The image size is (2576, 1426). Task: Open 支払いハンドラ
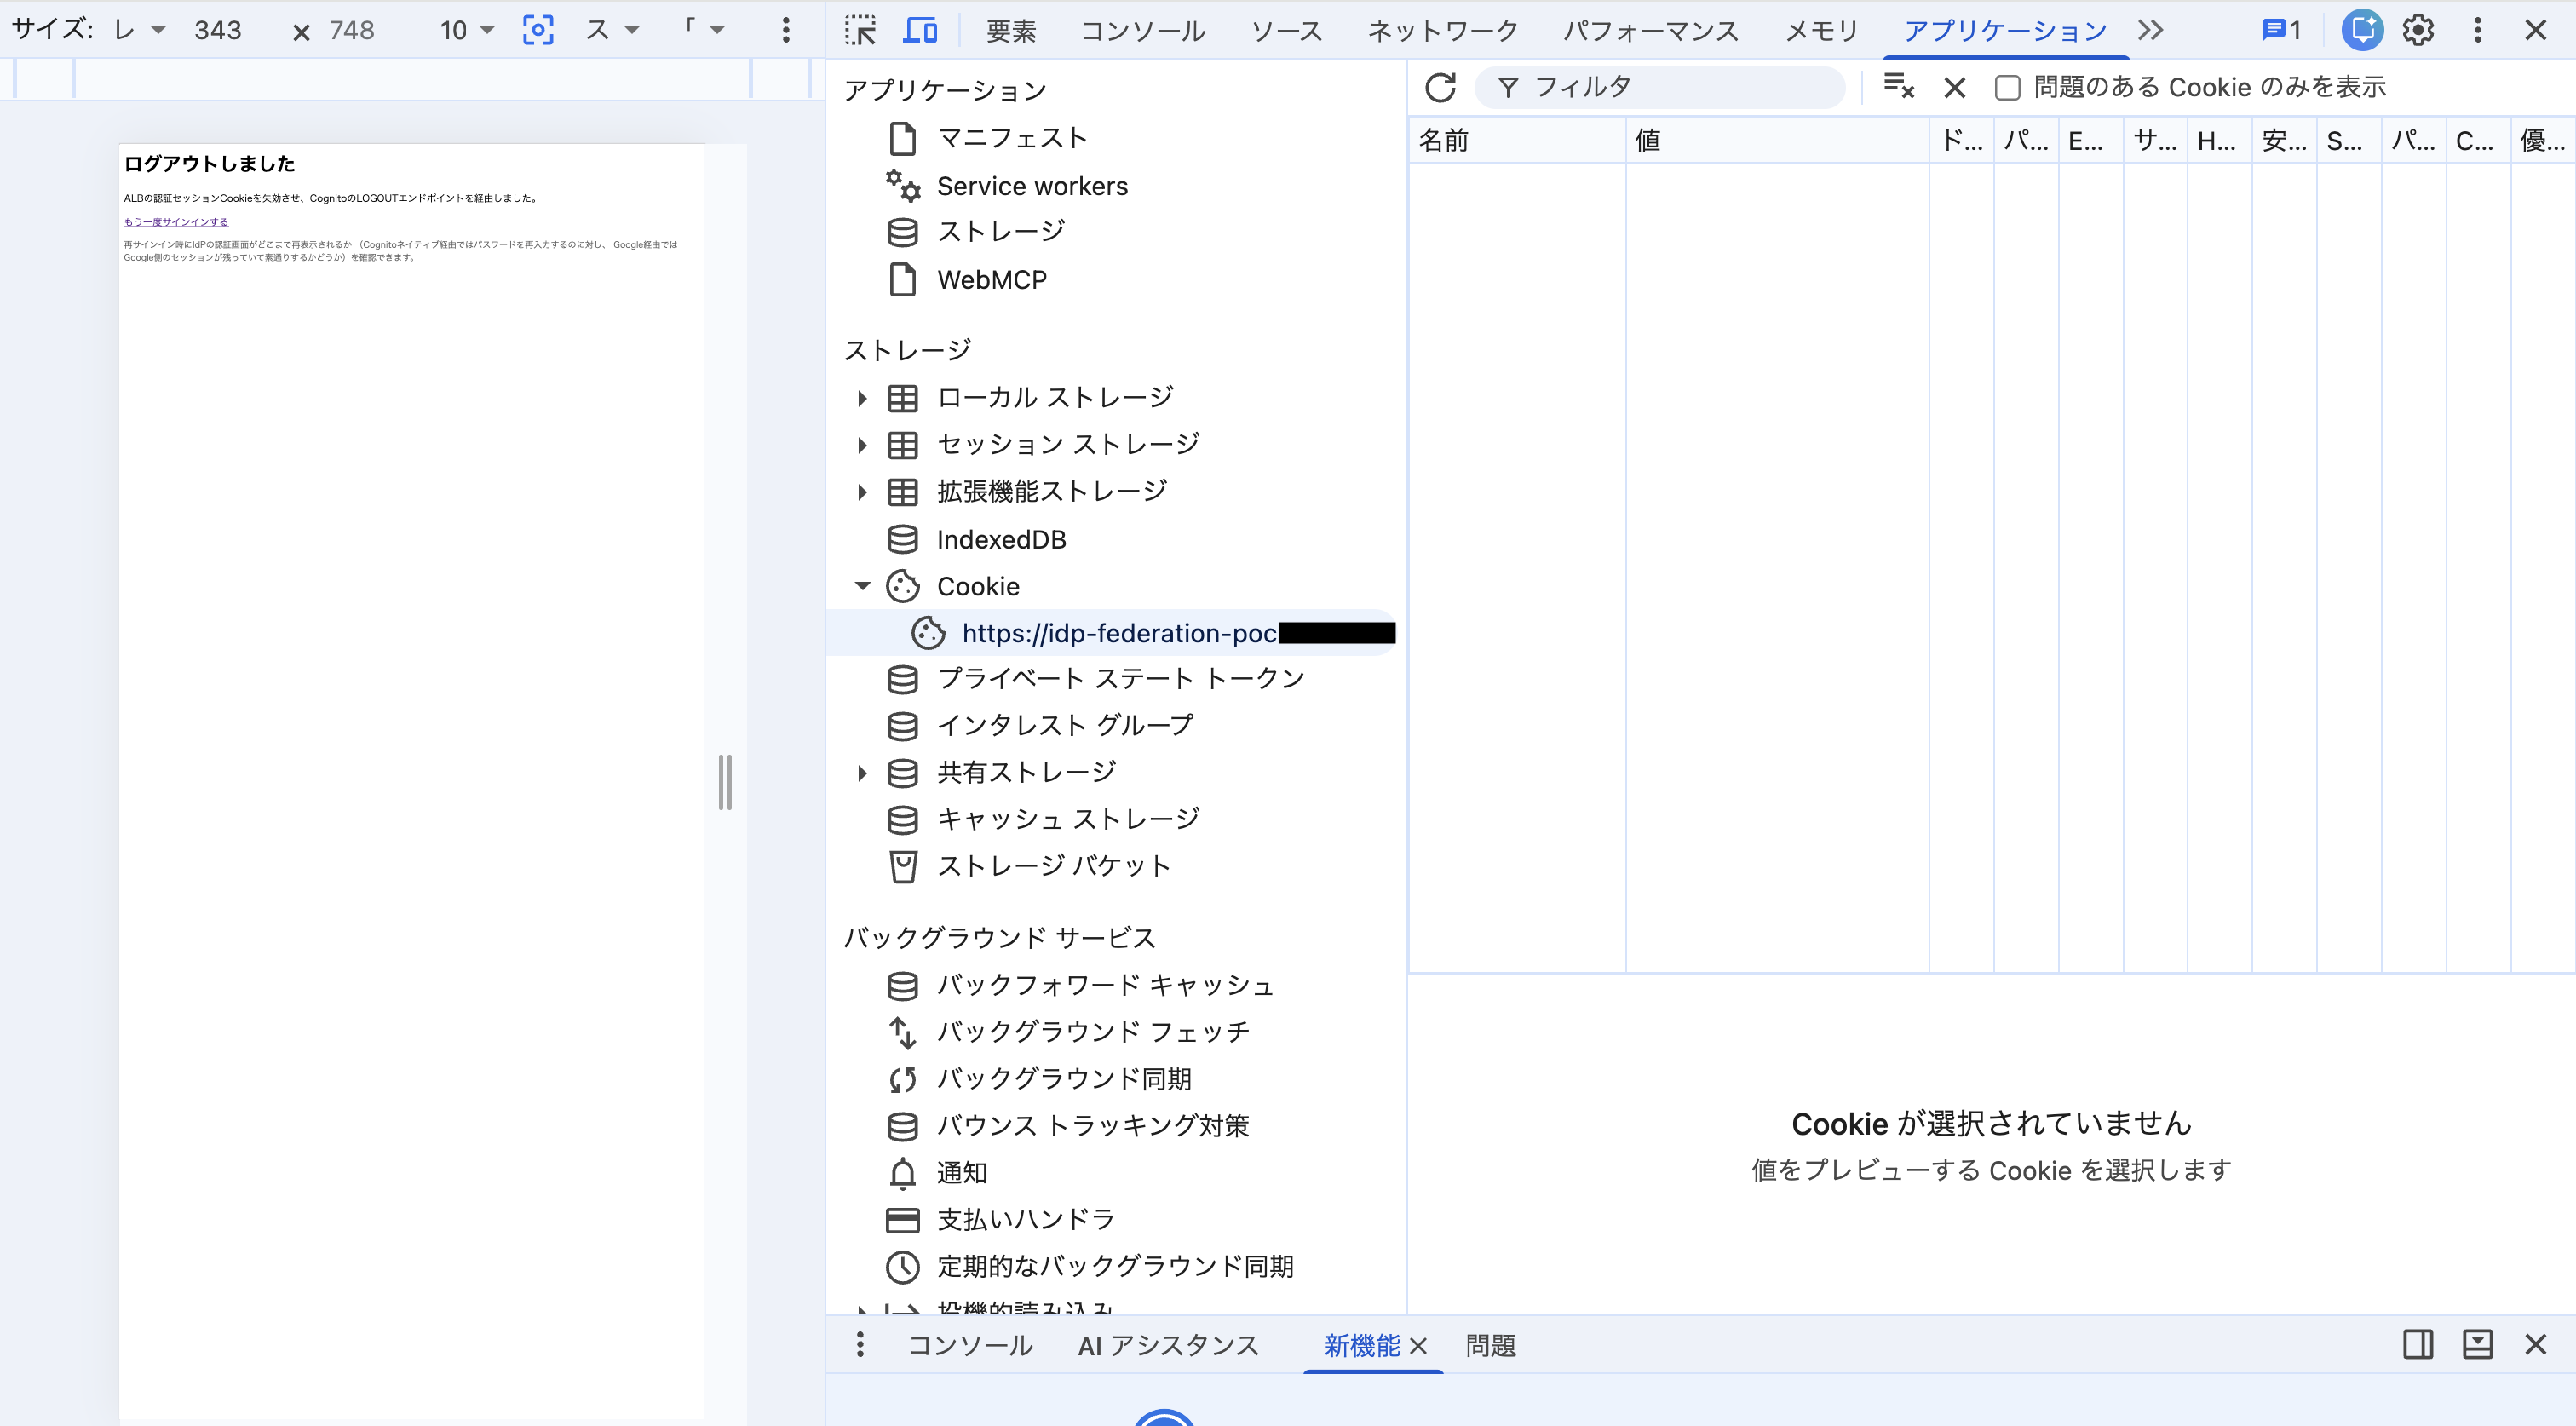pos(1025,1220)
